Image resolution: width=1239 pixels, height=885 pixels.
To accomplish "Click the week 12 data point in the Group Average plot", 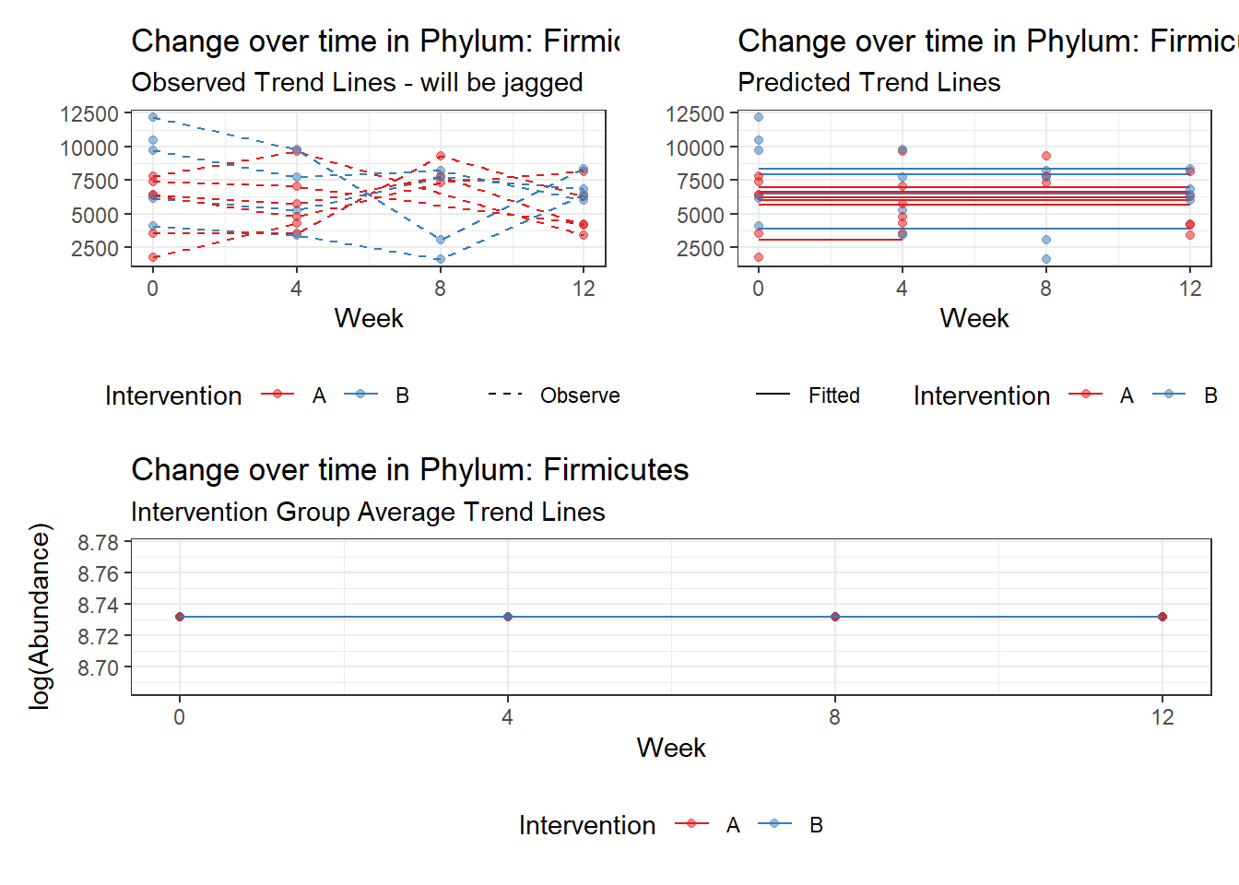I will (1162, 617).
